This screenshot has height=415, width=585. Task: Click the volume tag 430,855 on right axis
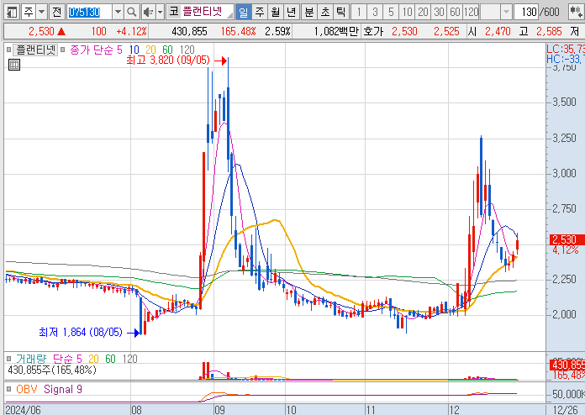pyautogui.click(x=567, y=365)
